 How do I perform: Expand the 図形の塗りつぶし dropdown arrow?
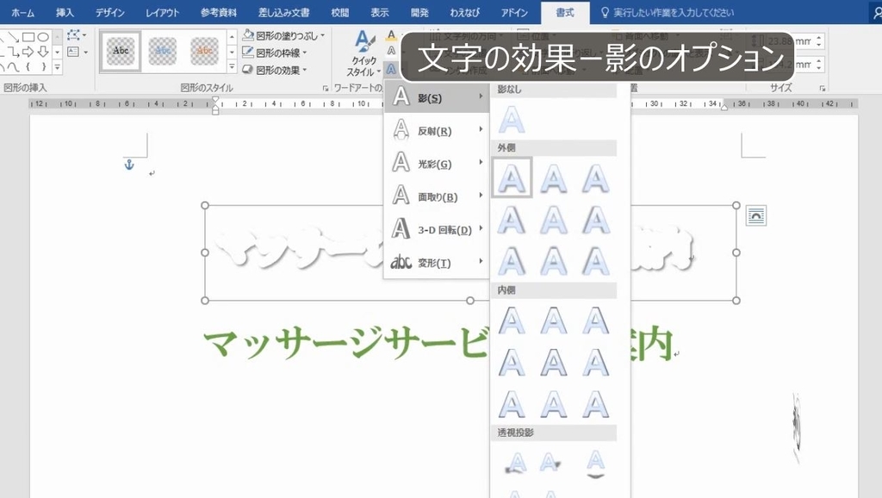click(323, 35)
